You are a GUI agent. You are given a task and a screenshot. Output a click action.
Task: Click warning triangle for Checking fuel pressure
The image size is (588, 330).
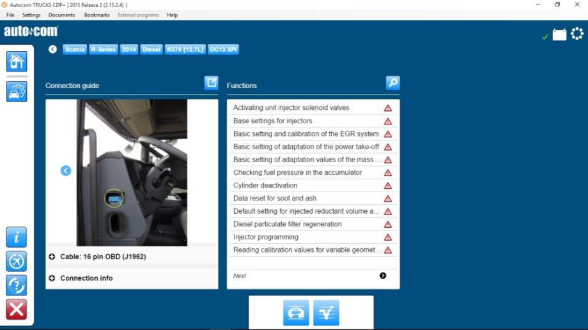388,173
